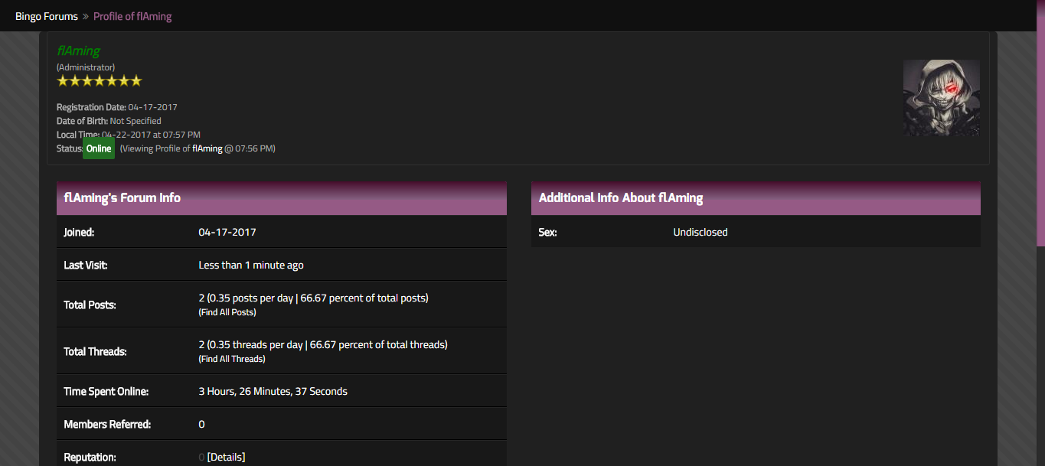Click the Undisclosed value in the Sex row
Viewport: 1045px width, 466px height.
pyautogui.click(x=700, y=232)
